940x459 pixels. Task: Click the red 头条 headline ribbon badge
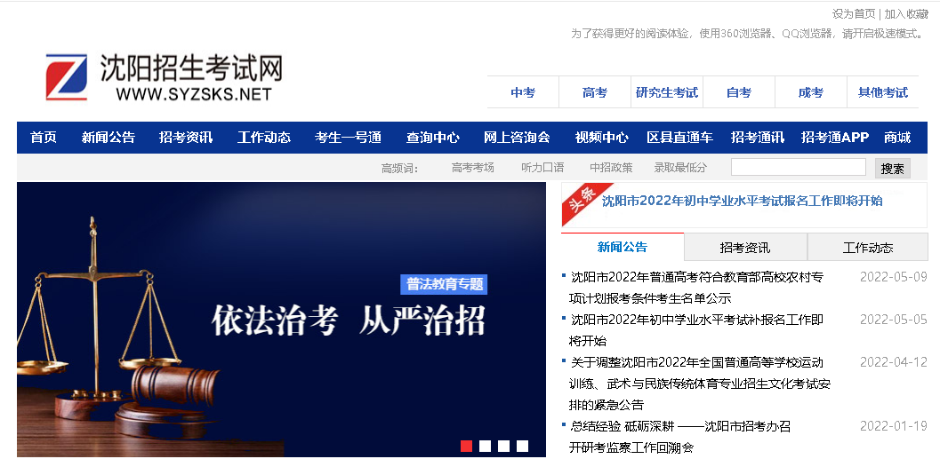[x=580, y=202]
